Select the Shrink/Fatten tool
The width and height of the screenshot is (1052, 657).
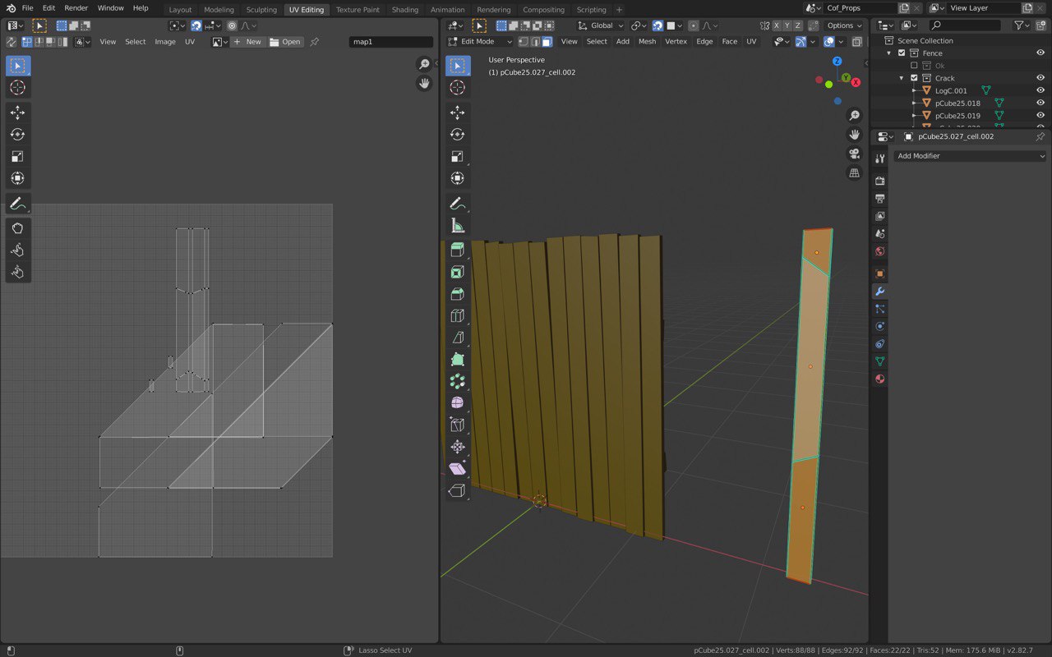458,447
